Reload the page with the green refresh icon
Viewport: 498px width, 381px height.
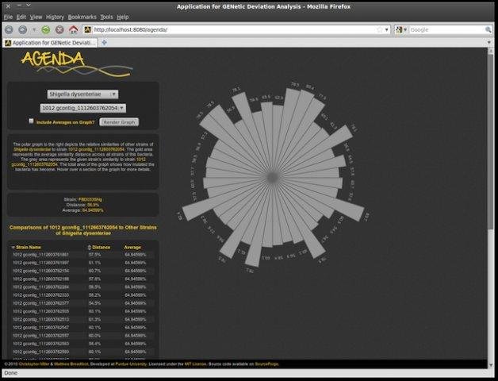click(x=46, y=30)
